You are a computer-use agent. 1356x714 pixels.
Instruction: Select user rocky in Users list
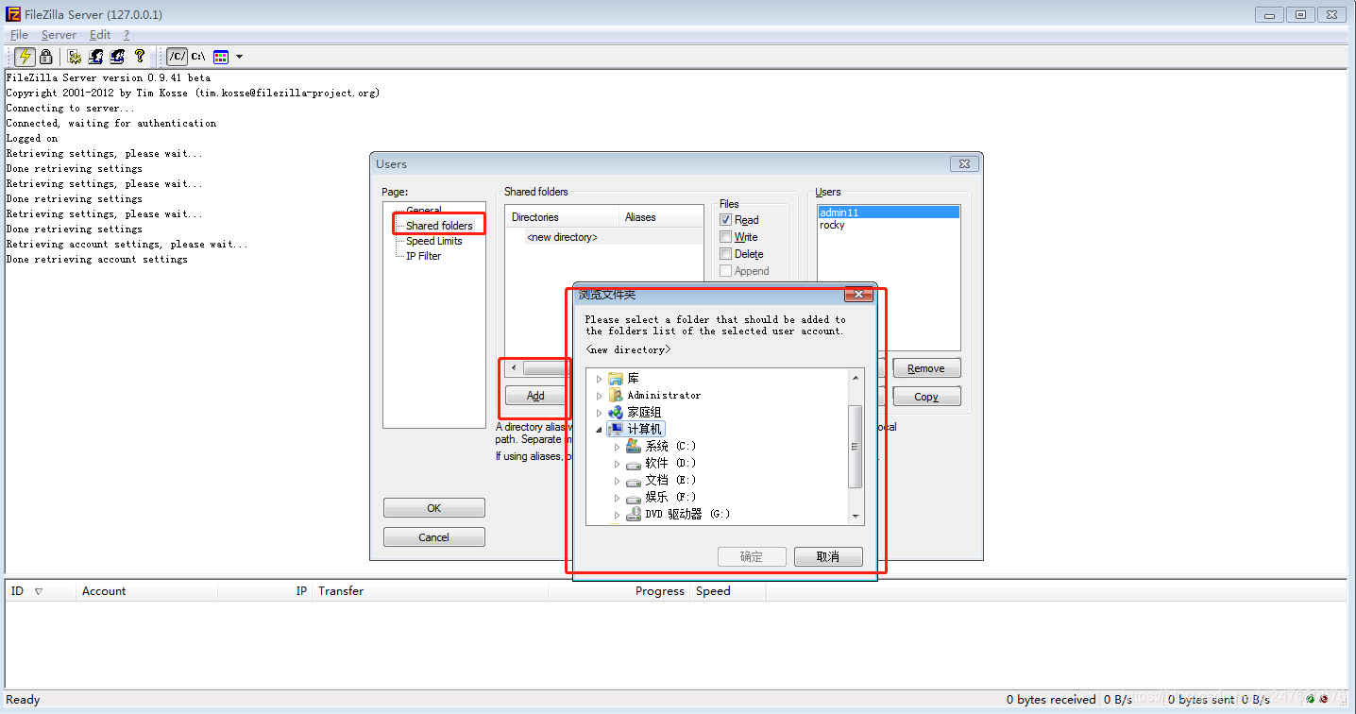(x=889, y=225)
